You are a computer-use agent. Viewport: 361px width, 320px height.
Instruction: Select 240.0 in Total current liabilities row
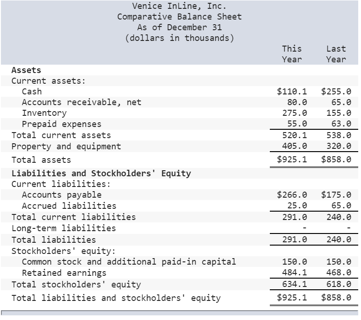tap(339, 217)
